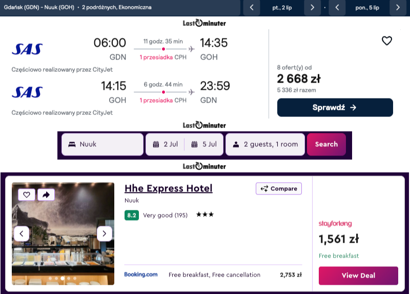
Task: Go to previous departure date before pt., 2 lip
Action: 252,8
